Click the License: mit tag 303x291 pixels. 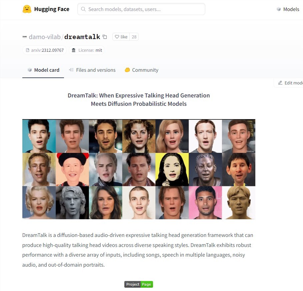tap(87, 50)
